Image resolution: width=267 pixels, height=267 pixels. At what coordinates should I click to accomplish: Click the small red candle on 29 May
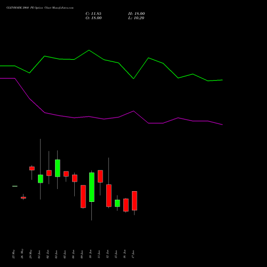pos(32,168)
